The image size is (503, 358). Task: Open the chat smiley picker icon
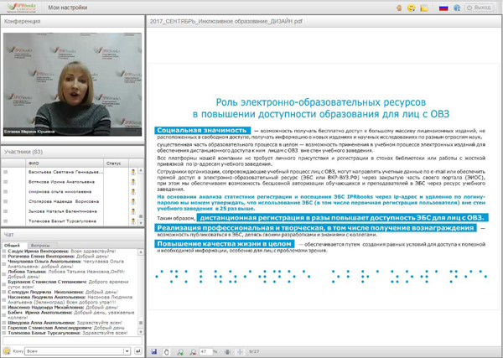tap(7, 351)
